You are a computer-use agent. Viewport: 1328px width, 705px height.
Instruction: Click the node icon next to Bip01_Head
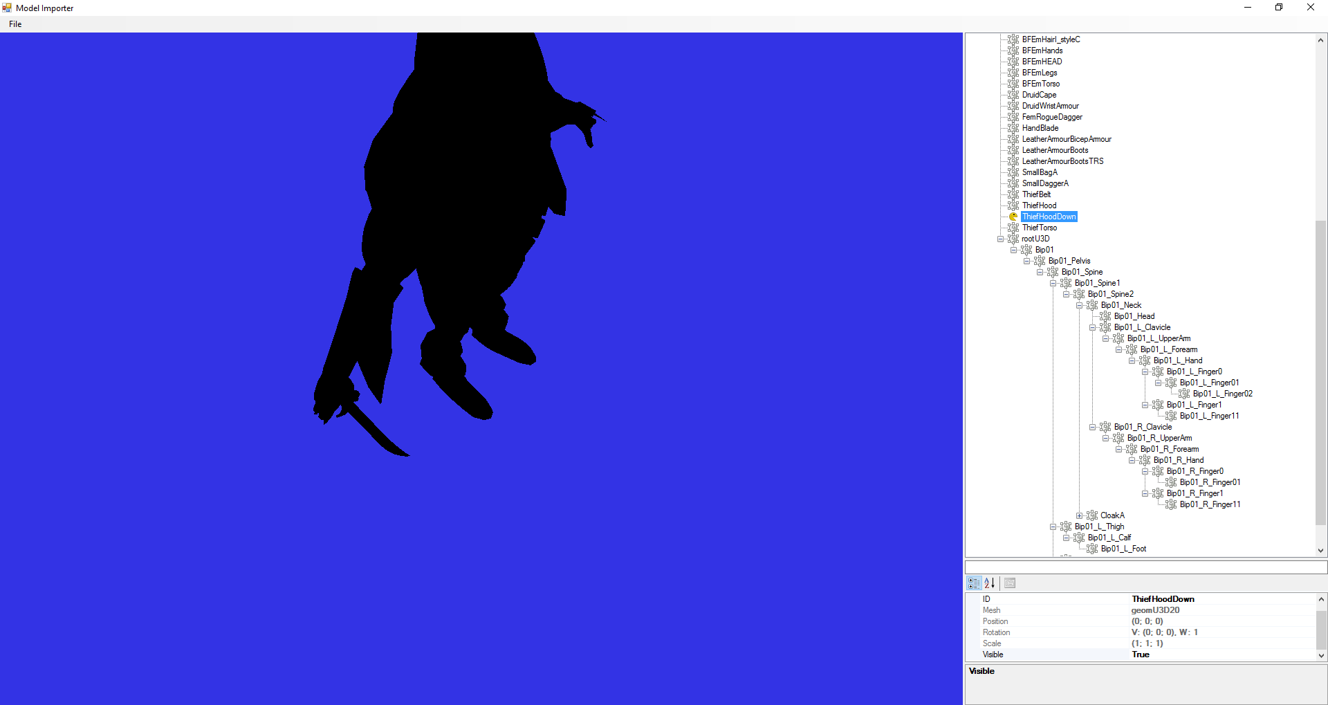click(x=1105, y=316)
